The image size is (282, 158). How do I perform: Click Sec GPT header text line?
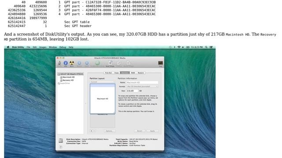[78, 26]
